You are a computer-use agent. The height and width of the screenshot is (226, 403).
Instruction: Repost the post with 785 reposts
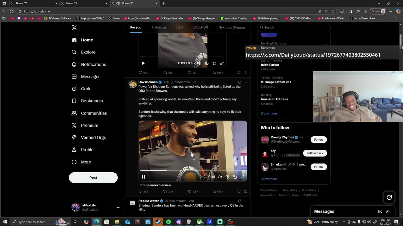point(167,73)
